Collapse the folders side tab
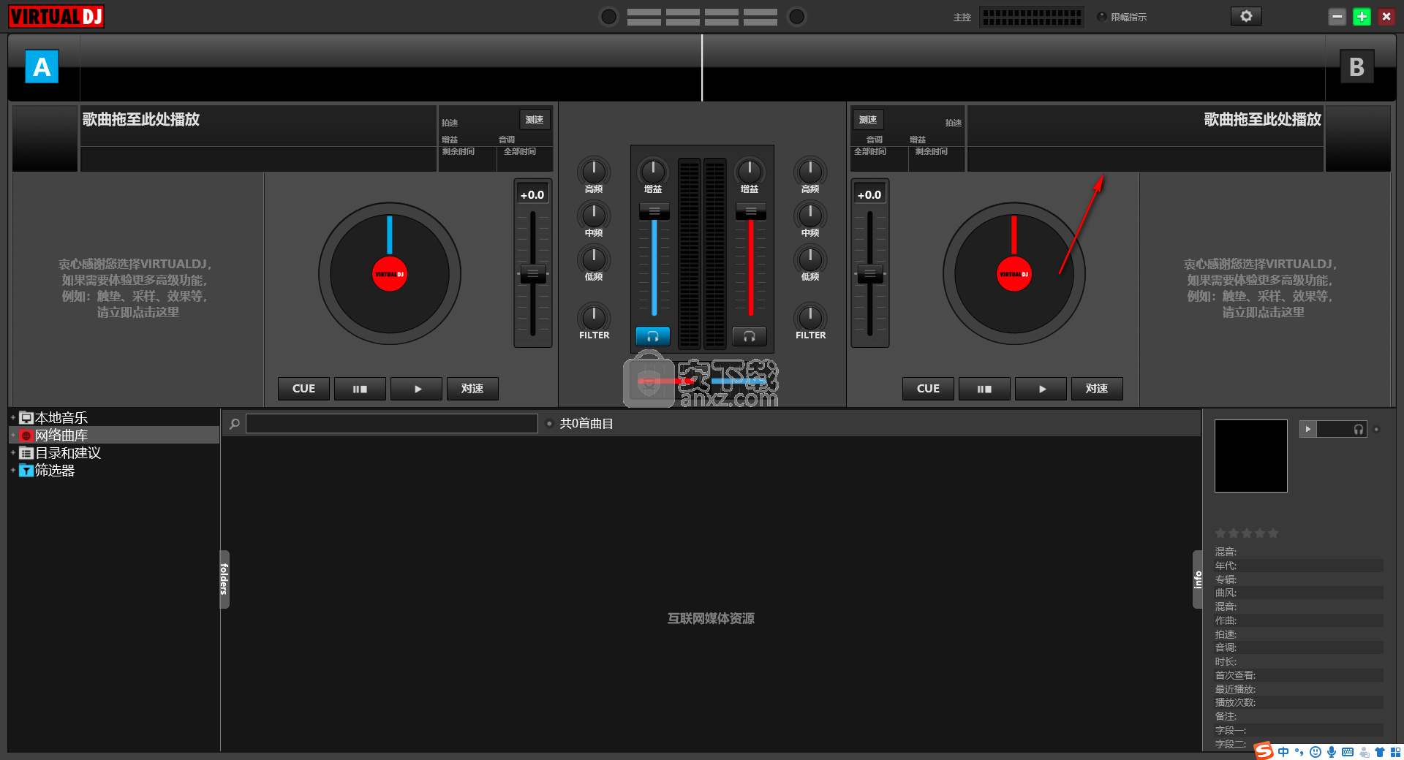This screenshot has height=760, width=1404. click(x=224, y=579)
